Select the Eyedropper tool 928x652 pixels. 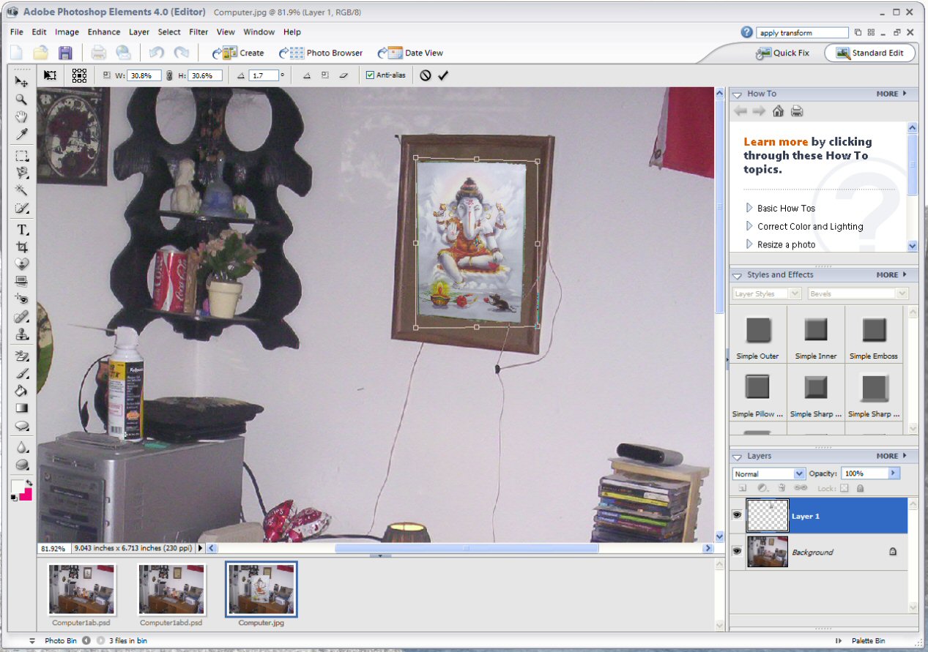(x=22, y=135)
